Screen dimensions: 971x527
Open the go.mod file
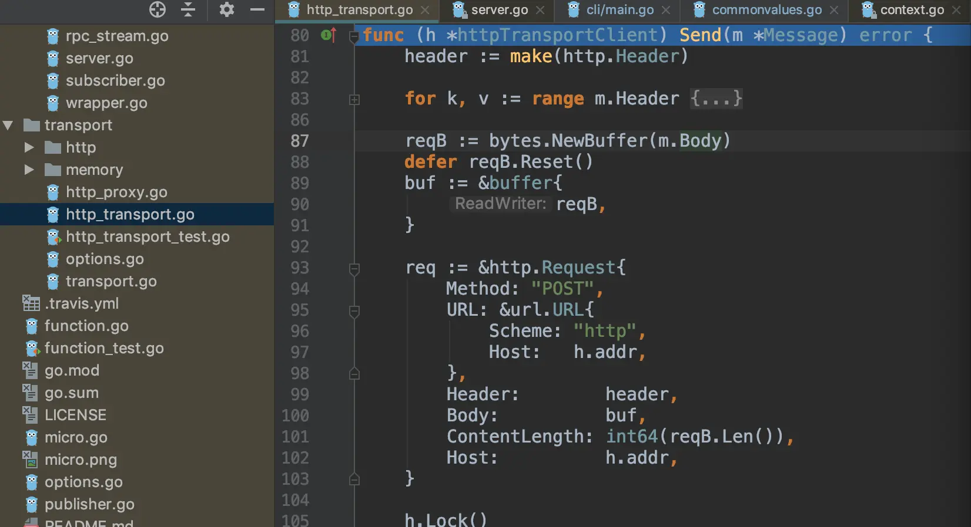tap(72, 370)
